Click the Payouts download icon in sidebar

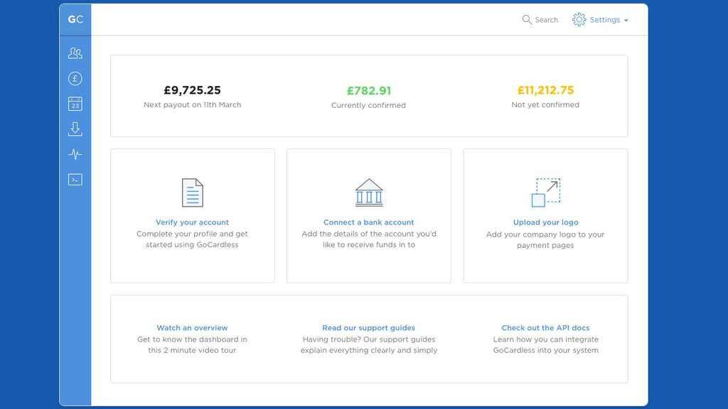[75, 129]
